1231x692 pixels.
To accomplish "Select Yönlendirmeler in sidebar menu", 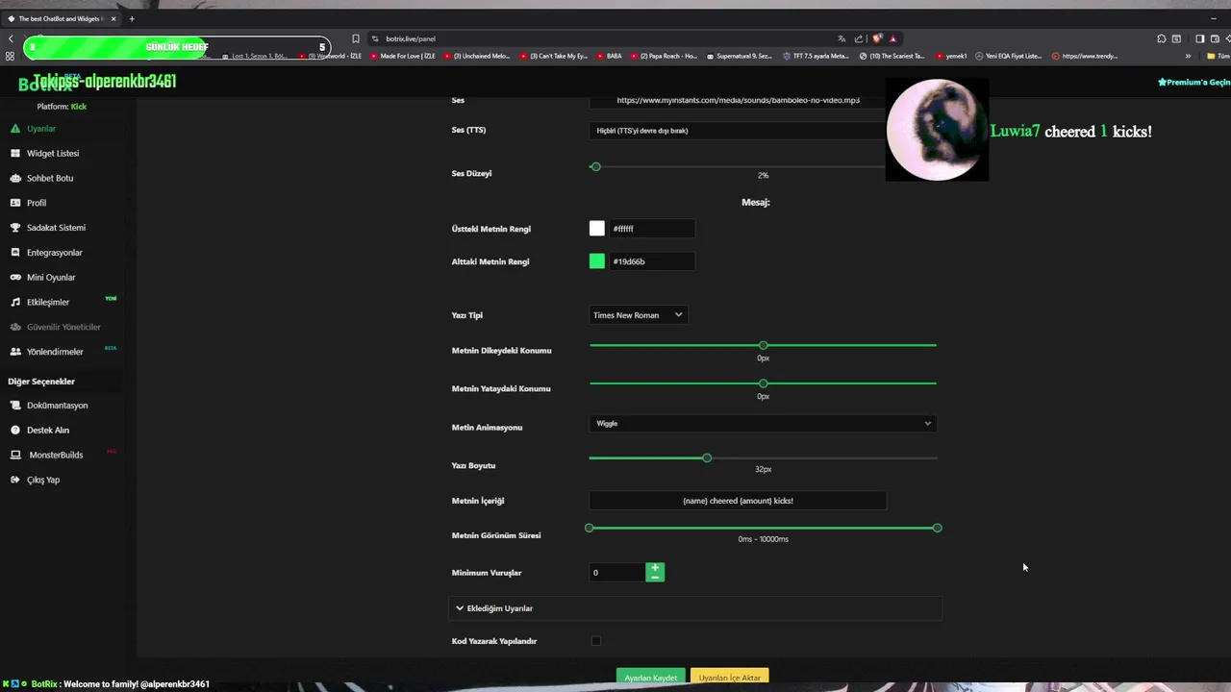I will [55, 352].
